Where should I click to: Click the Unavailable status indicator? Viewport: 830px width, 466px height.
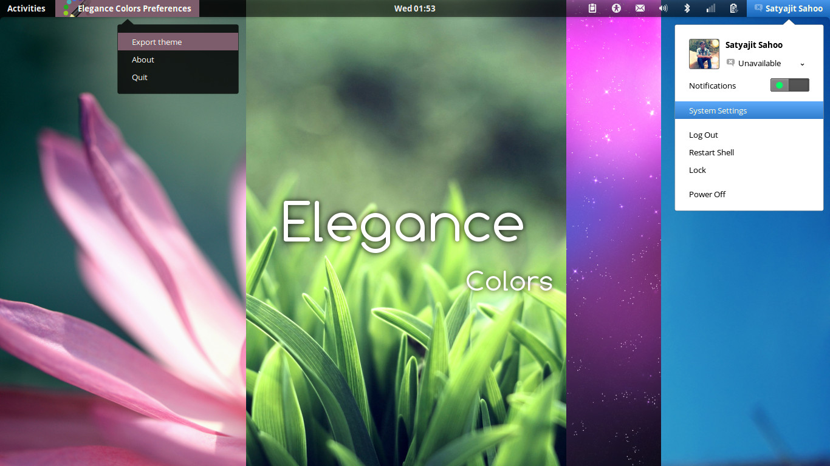click(759, 63)
